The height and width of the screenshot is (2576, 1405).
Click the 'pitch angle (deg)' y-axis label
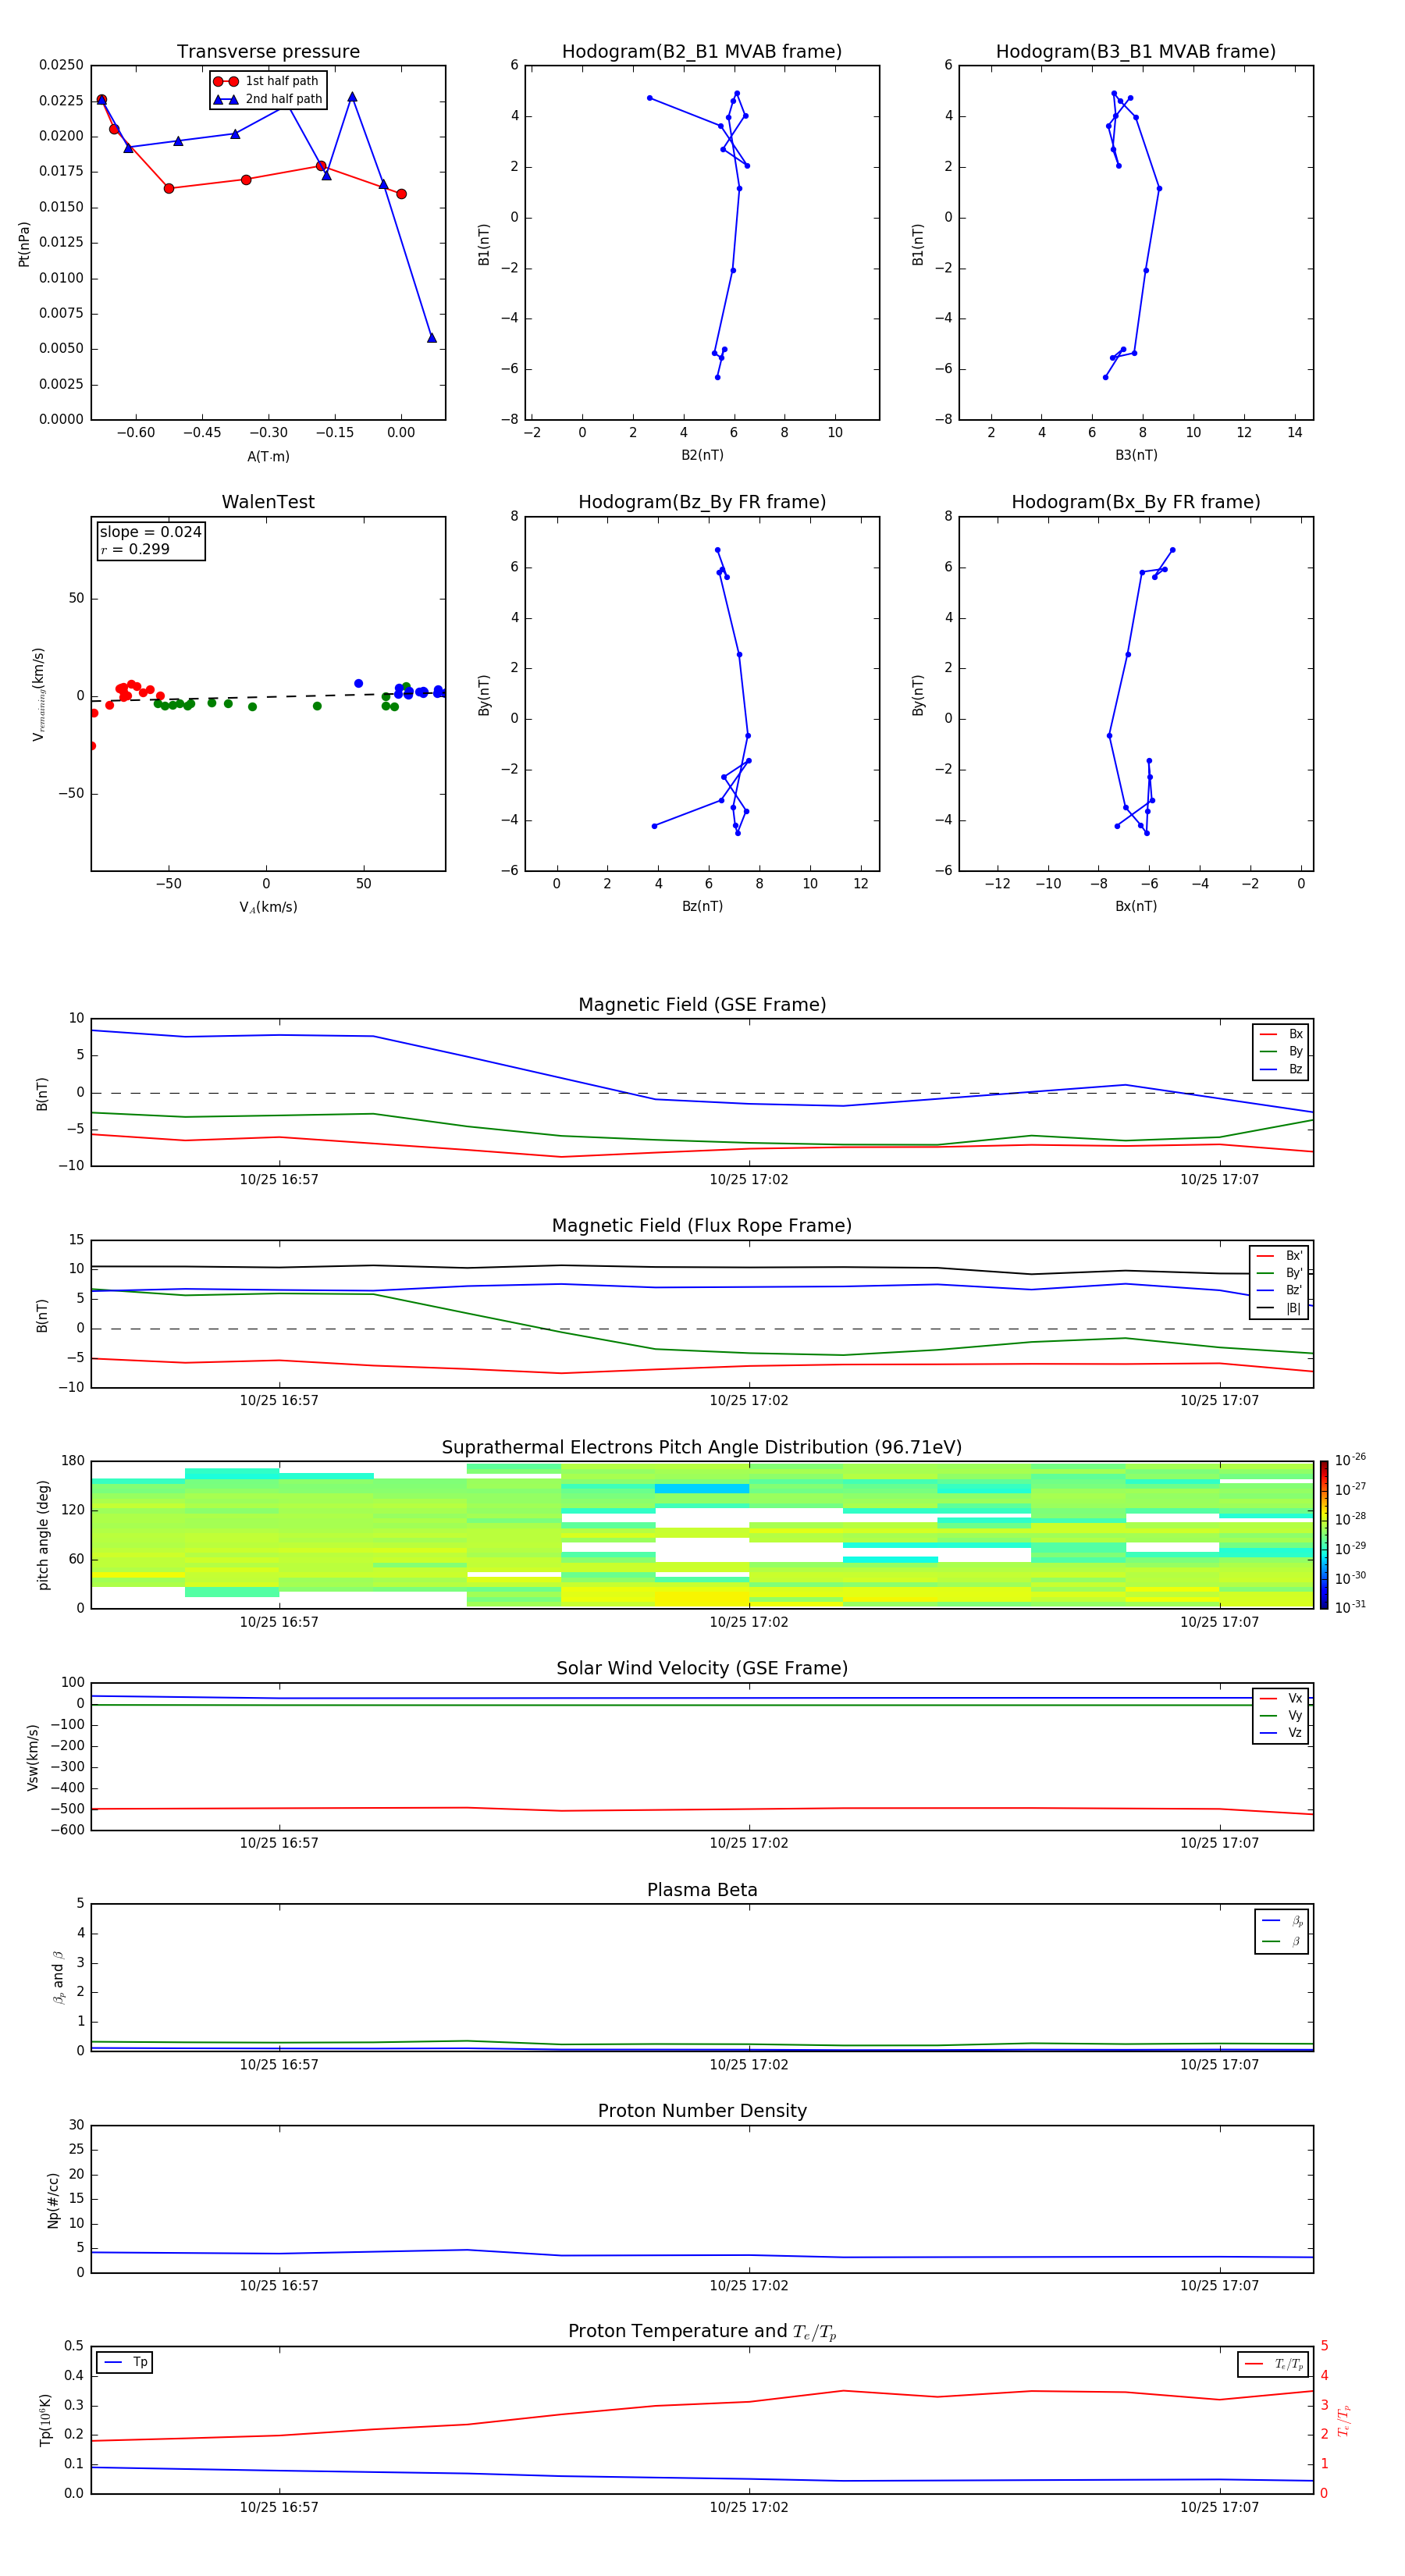pos(43,1535)
